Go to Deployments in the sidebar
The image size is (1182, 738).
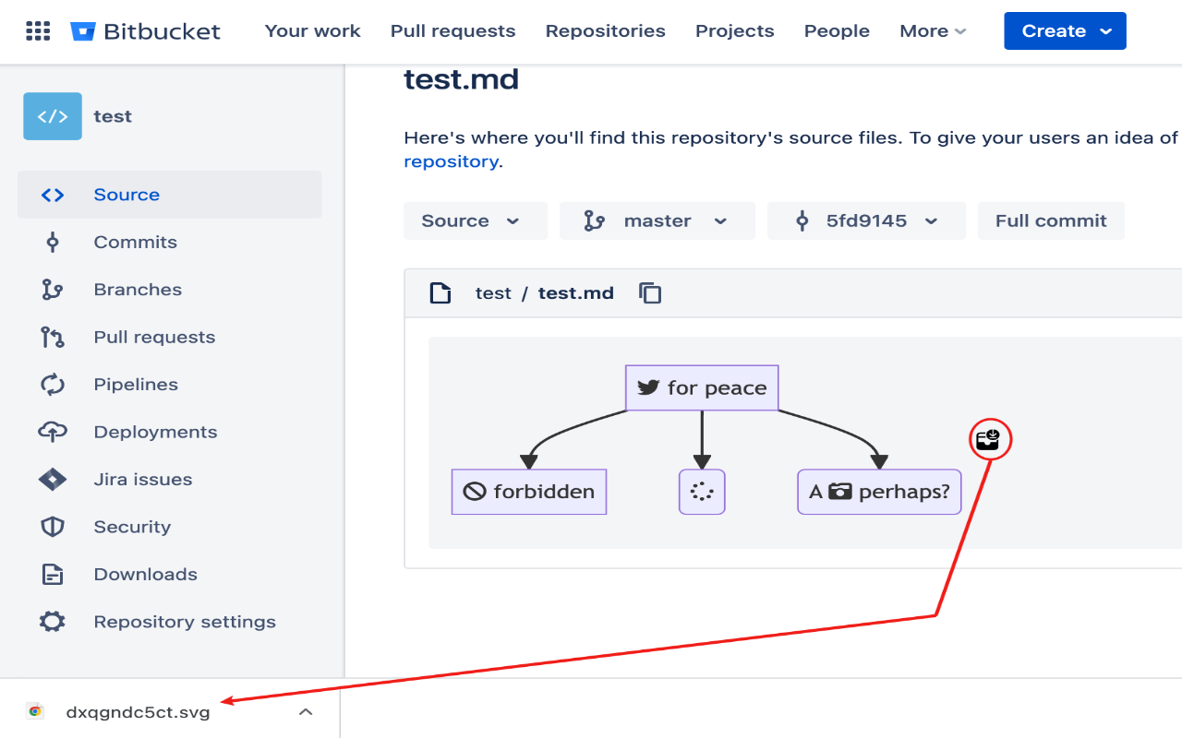[x=155, y=432]
